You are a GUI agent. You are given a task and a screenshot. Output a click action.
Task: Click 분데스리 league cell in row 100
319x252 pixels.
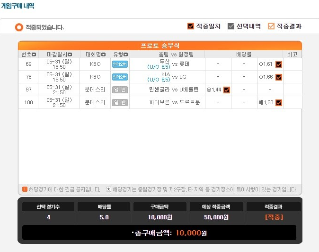point(95,102)
